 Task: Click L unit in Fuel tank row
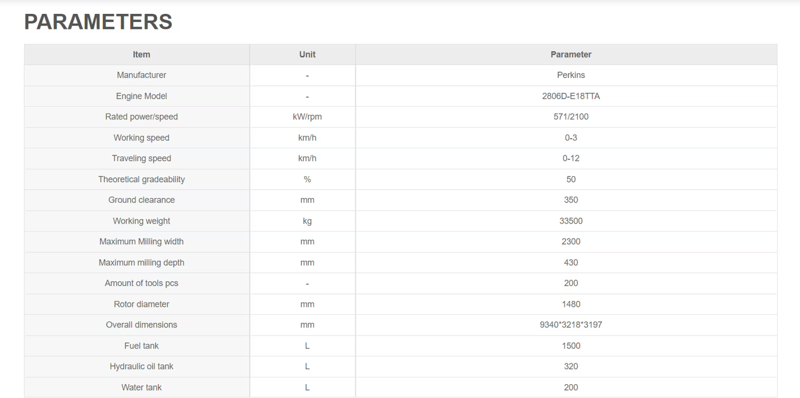307,346
